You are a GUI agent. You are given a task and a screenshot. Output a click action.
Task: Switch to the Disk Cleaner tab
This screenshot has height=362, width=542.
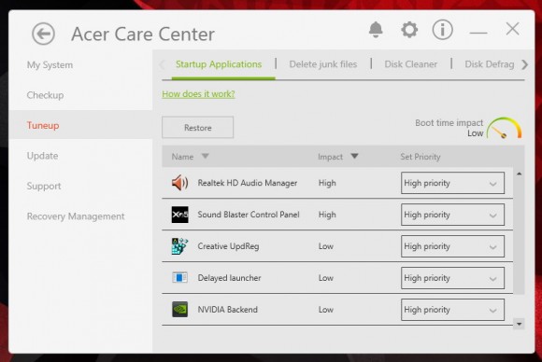click(410, 64)
